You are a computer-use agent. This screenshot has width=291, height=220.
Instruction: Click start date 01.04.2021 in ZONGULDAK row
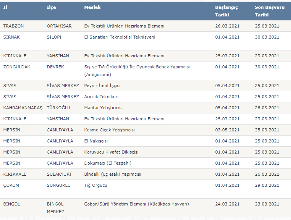pos(227,67)
